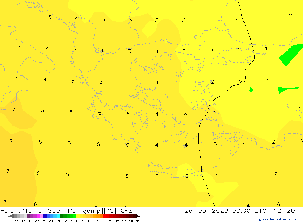This screenshot has width=303, height=222.
Task: Select the purple swatch above -42
Action: [x=28, y=216]
